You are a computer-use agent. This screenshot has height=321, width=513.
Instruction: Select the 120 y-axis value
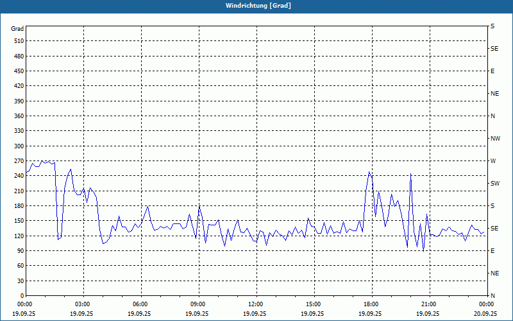(x=19, y=236)
